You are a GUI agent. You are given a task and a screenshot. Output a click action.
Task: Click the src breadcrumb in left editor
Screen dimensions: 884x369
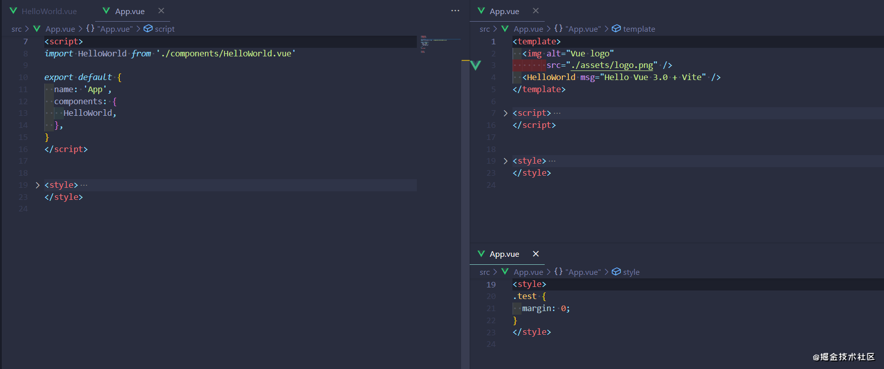(x=17, y=29)
